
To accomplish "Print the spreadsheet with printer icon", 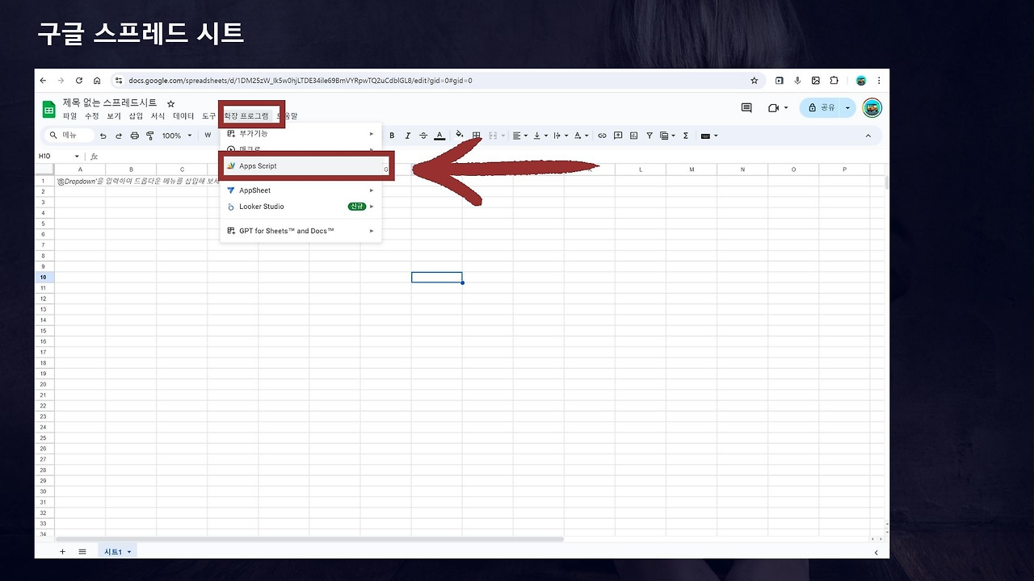I will (134, 136).
